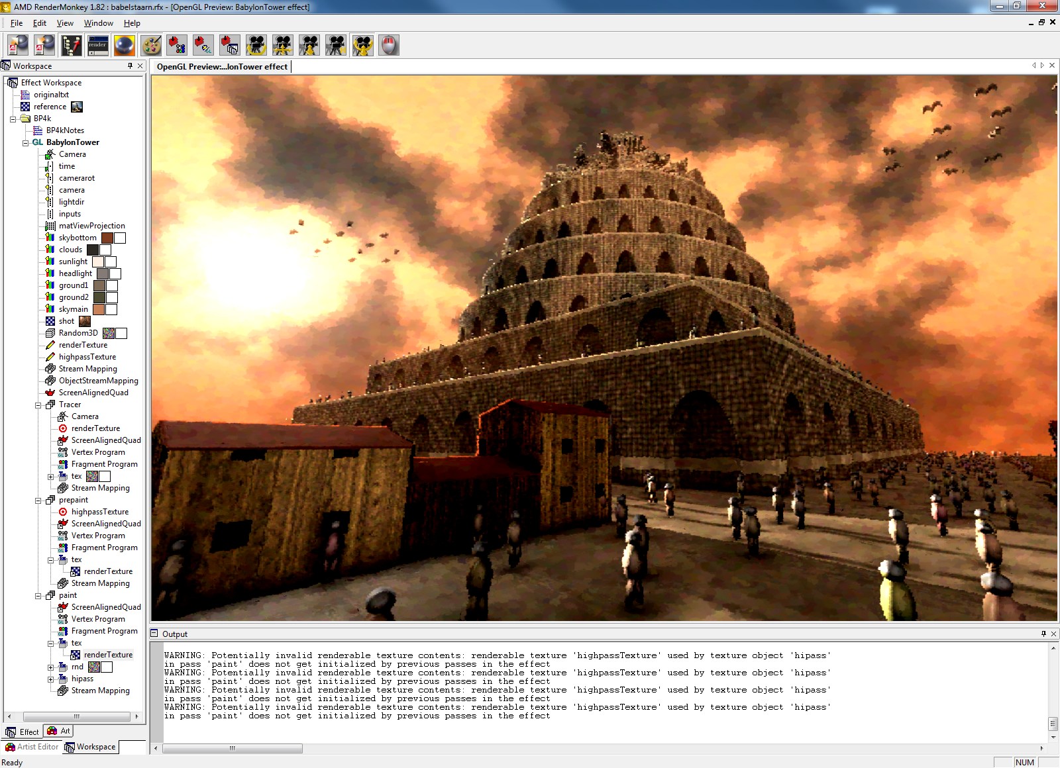
Task: Switch to the Artist Editor tab
Action: (x=32, y=747)
